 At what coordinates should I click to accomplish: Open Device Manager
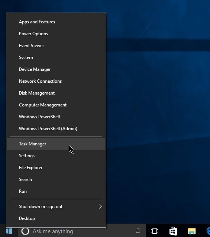tap(56, 69)
